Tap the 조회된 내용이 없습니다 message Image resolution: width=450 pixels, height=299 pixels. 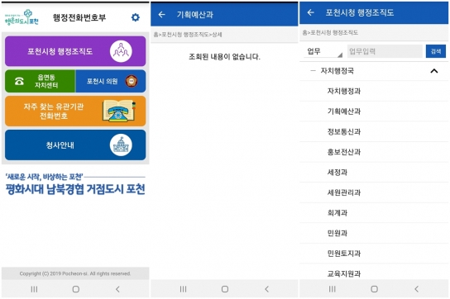point(224,57)
